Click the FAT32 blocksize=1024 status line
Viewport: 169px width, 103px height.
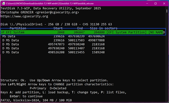[36, 100]
